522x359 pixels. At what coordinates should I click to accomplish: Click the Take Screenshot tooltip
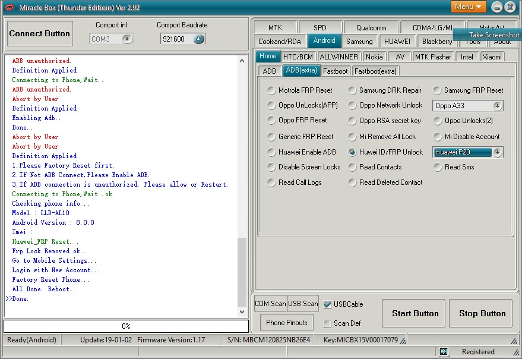[x=488, y=35]
